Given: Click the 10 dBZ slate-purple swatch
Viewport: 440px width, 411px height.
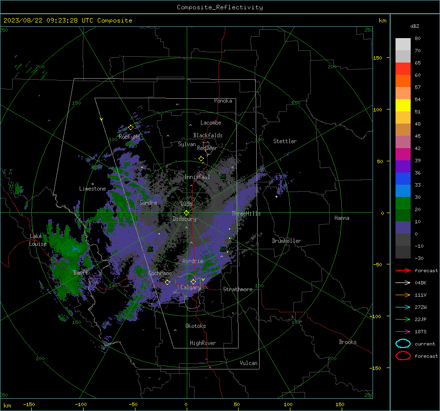Looking at the screenshot, I should click(403, 228).
